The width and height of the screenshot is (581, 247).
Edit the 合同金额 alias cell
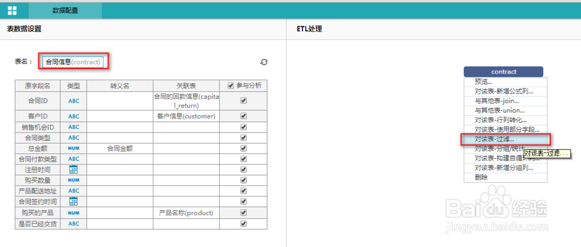tap(120, 148)
